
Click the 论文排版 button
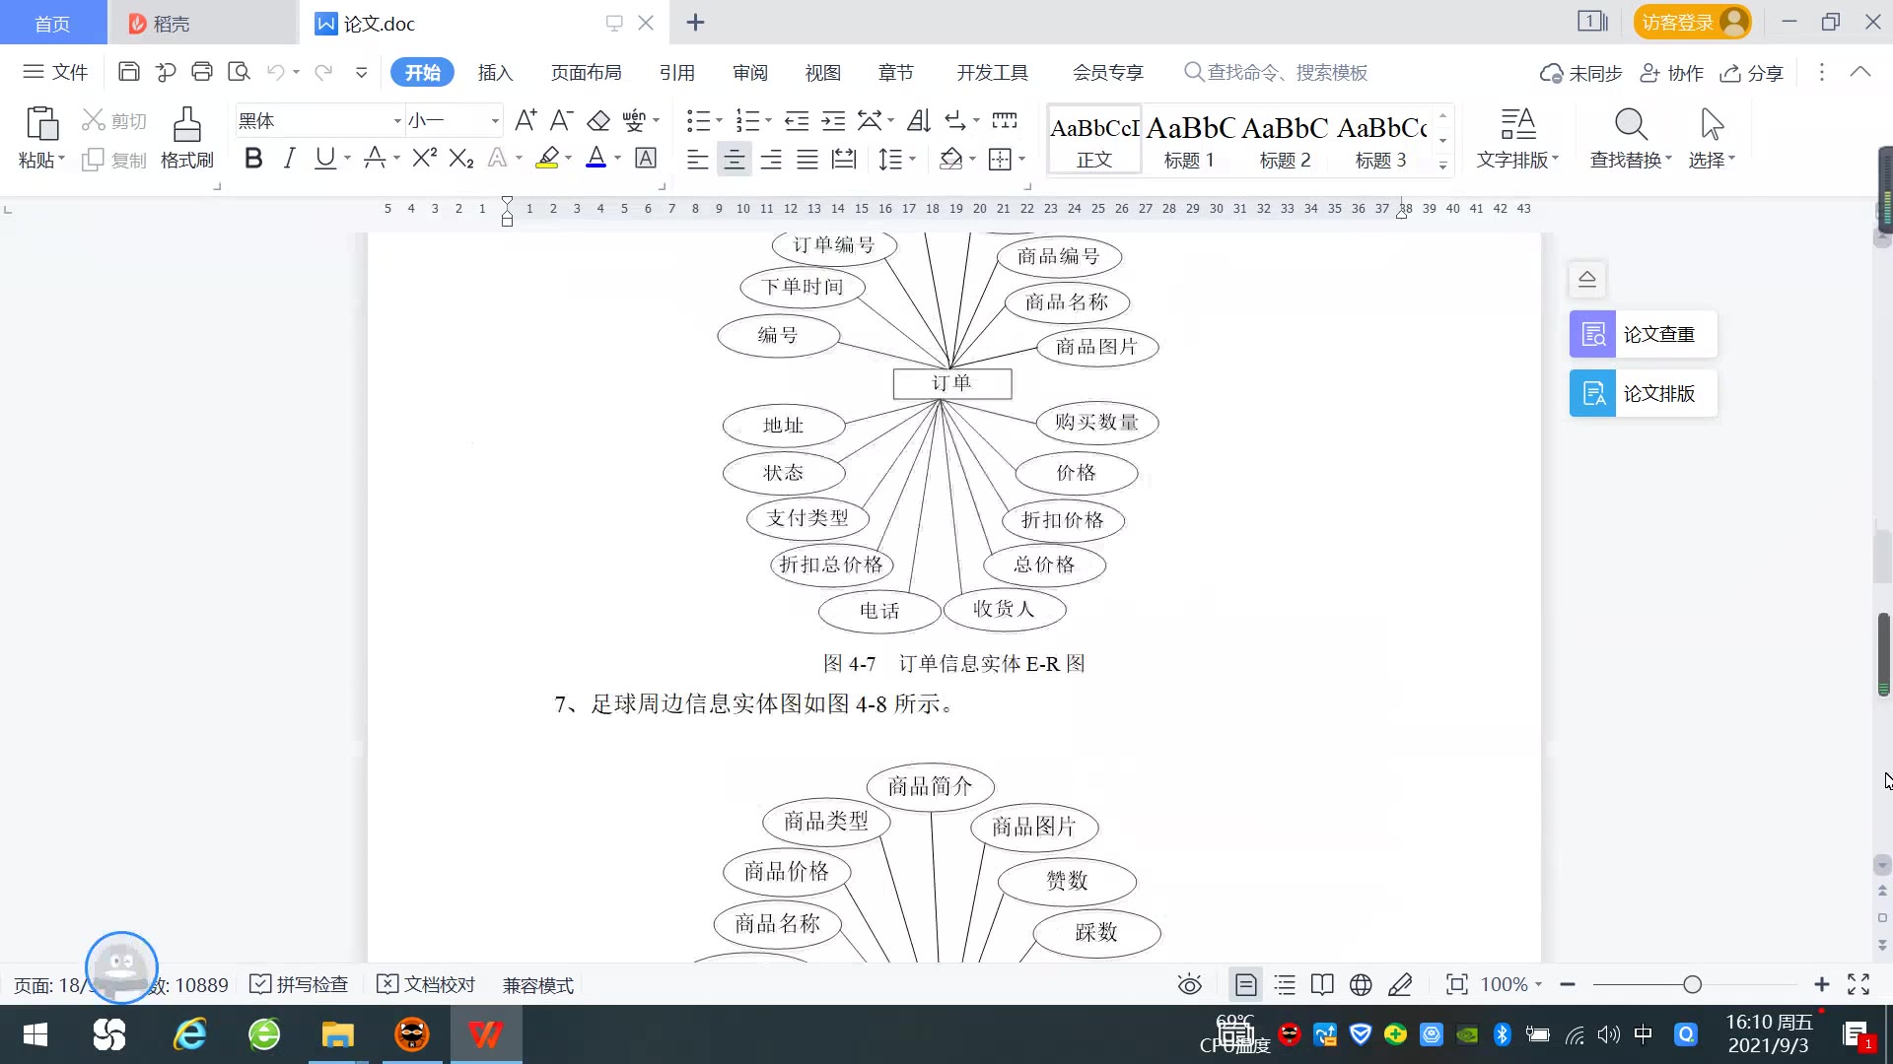point(1643,393)
